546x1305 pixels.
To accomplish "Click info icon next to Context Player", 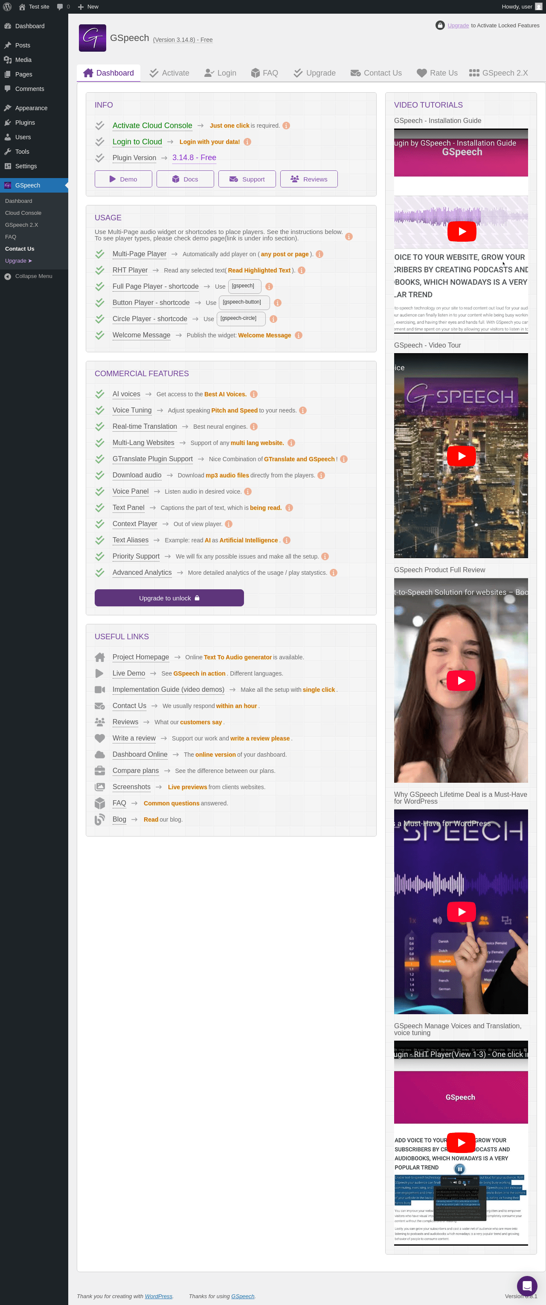I will 228,524.
